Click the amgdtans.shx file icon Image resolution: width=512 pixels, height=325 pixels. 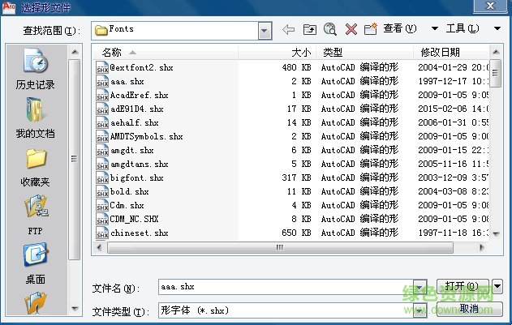coord(102,164)
